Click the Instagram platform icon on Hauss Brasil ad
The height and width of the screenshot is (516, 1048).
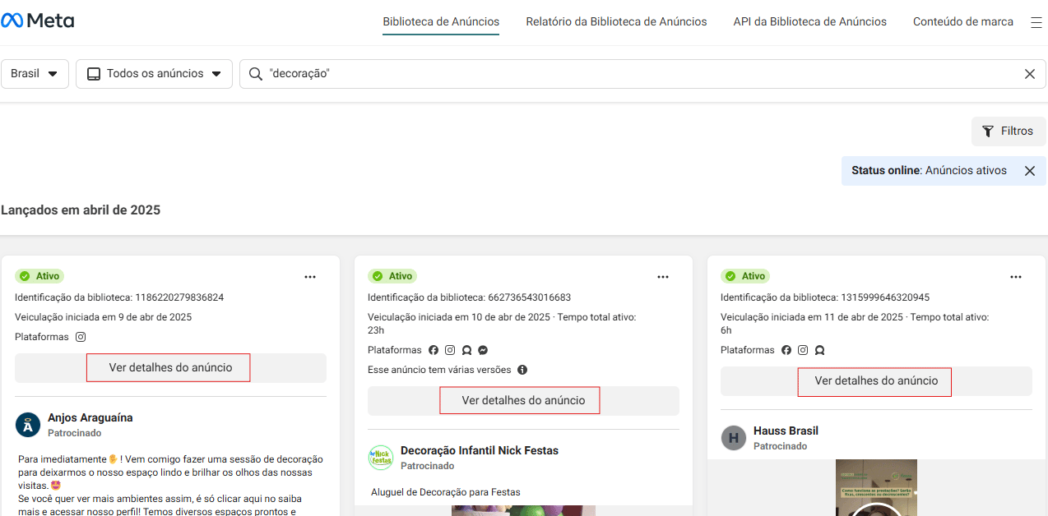(x=803, y=350)
